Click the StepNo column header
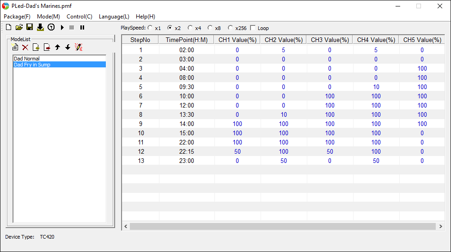451x252 pixels. click(x=140, y=40)
